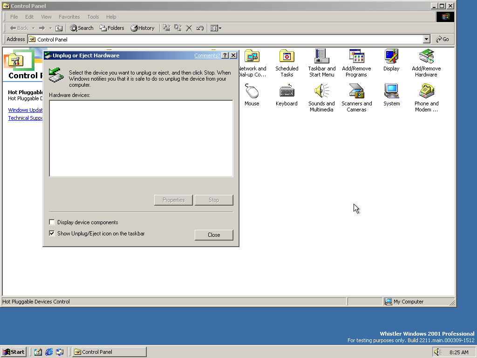
Task: Click the Outlook Express Quick Launch icon
Action: click(x=60, y=352)
